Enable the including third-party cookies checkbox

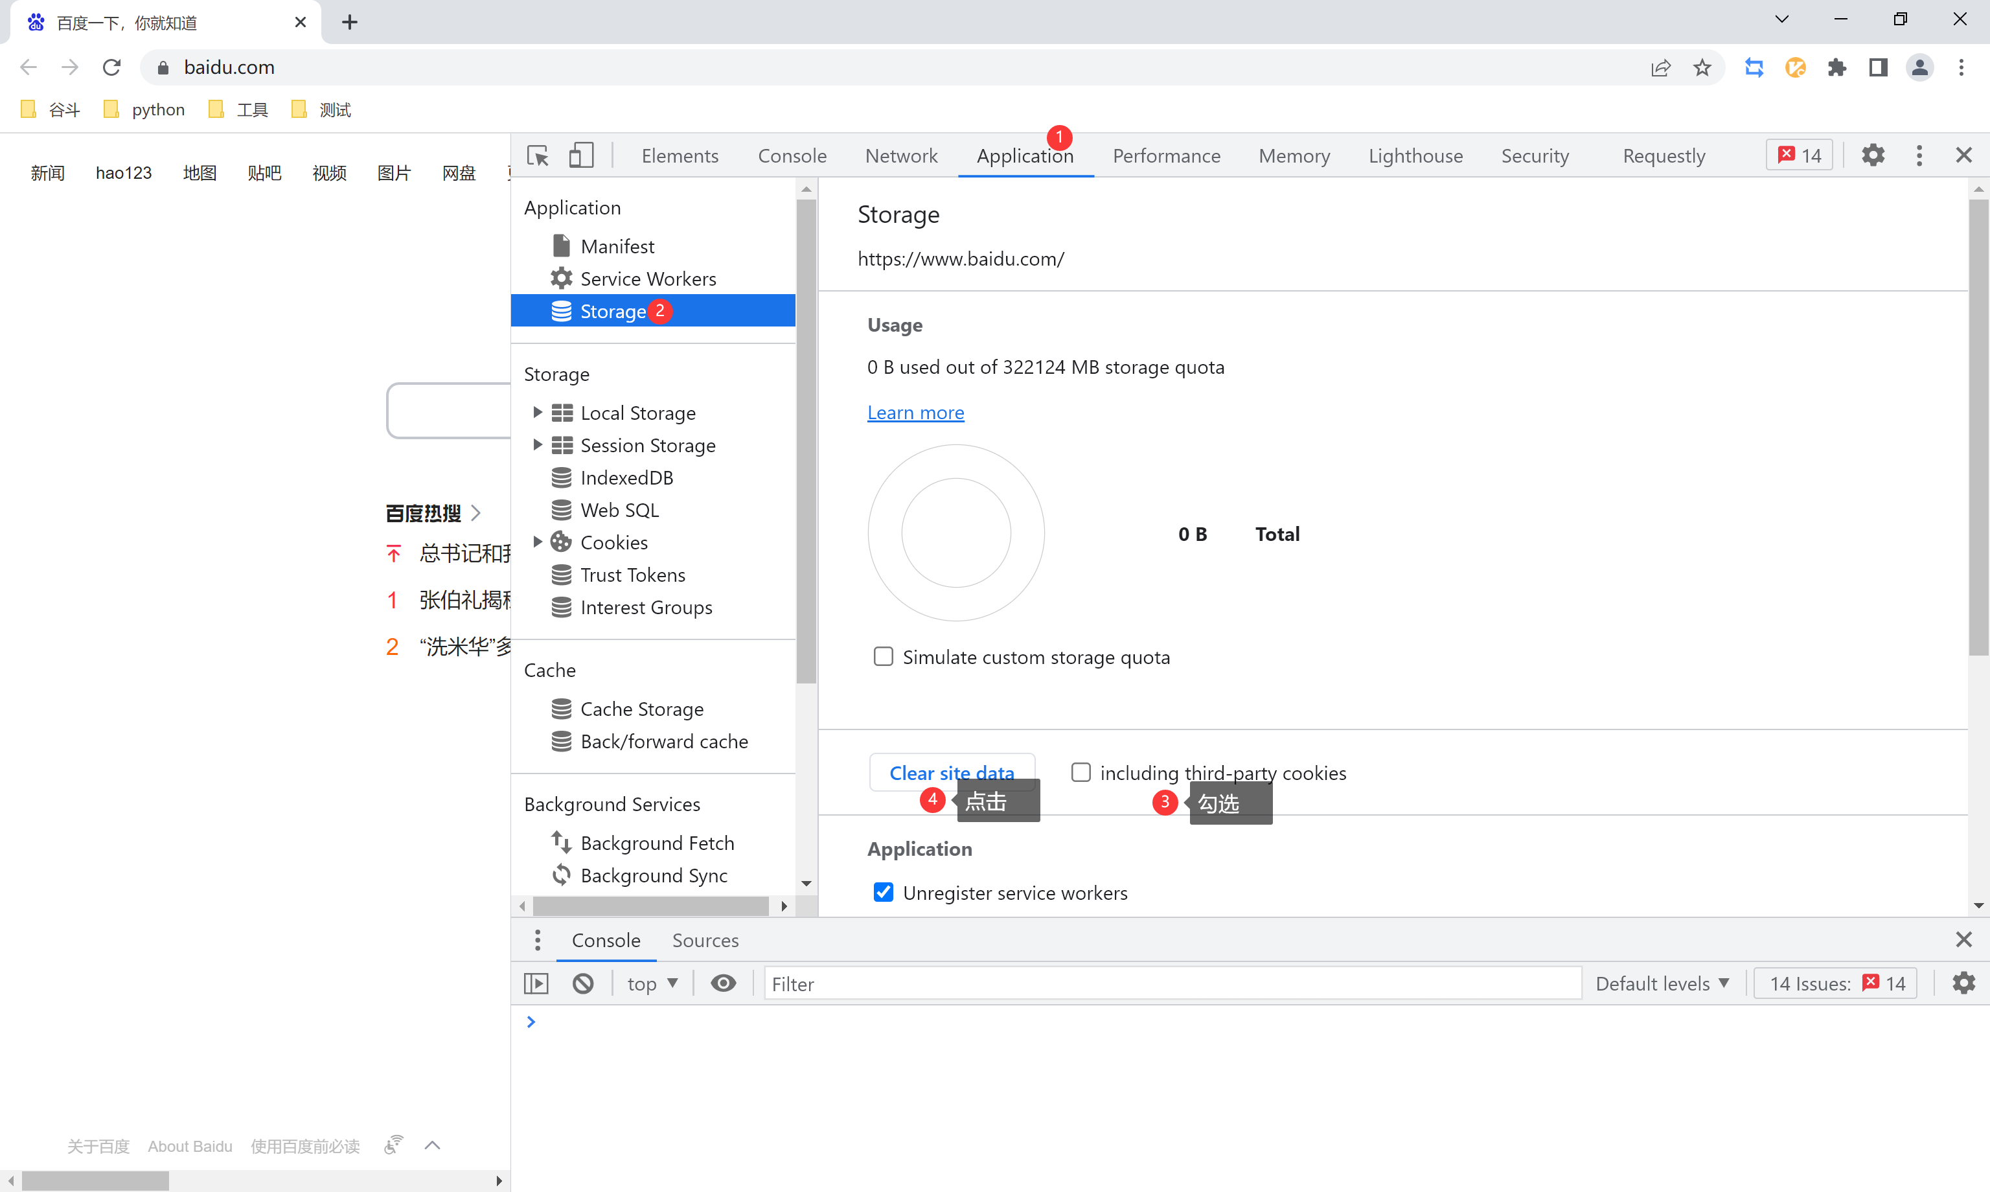(1079, 772)
